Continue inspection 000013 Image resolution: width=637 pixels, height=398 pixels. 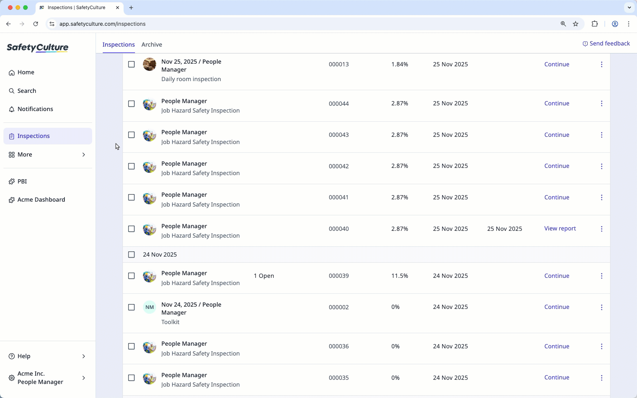[557, 64]
